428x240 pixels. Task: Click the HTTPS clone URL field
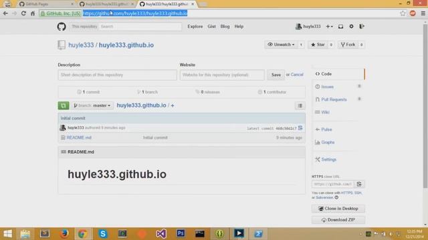point(333,184)
